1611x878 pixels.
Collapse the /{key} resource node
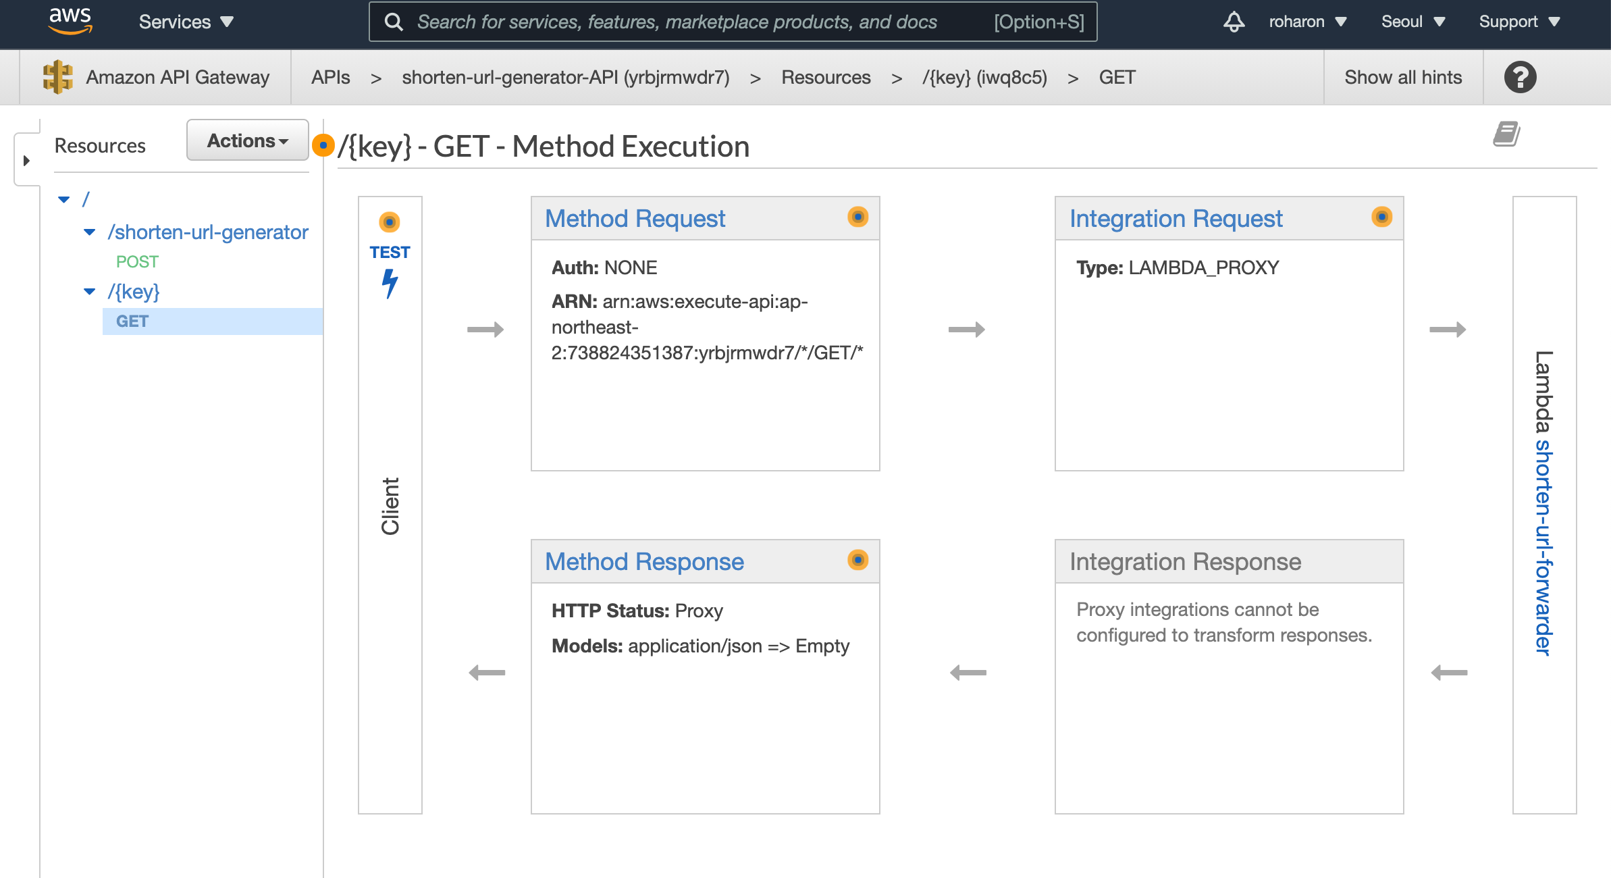(89, 292)
